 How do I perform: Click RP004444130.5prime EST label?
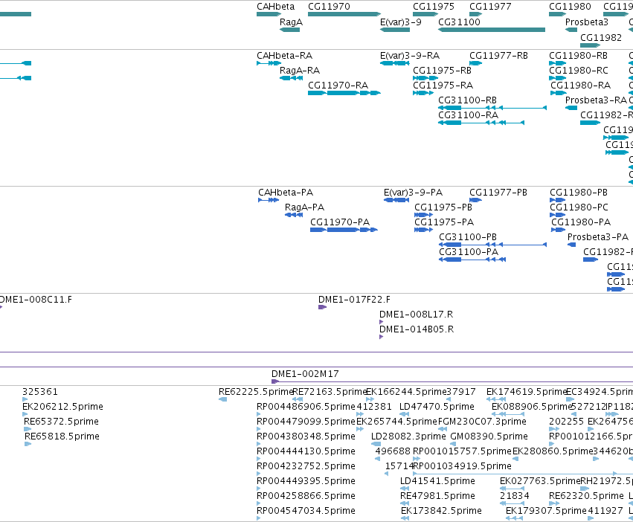point(306,451)
